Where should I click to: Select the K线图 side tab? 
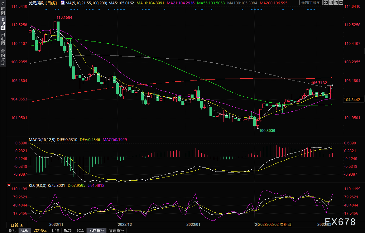tap(3, 26)
